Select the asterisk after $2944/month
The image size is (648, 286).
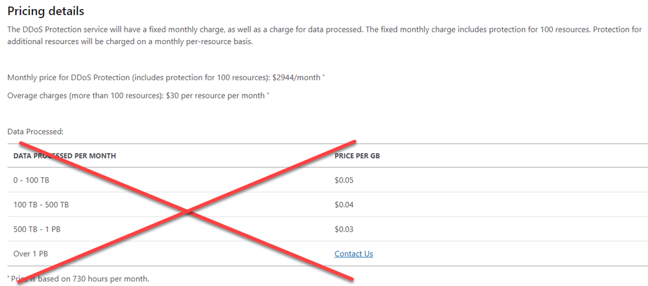point(323,76)
